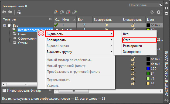This screenshot has width=170, height=104.
Task: Click the status text showing 13 layers displayed
Action: [x=53, y=99]
